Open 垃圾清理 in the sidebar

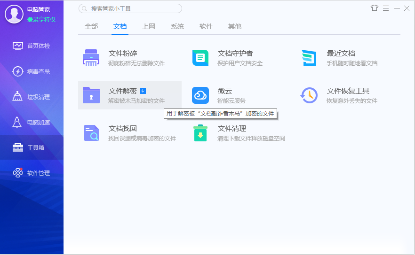point(32,97)
